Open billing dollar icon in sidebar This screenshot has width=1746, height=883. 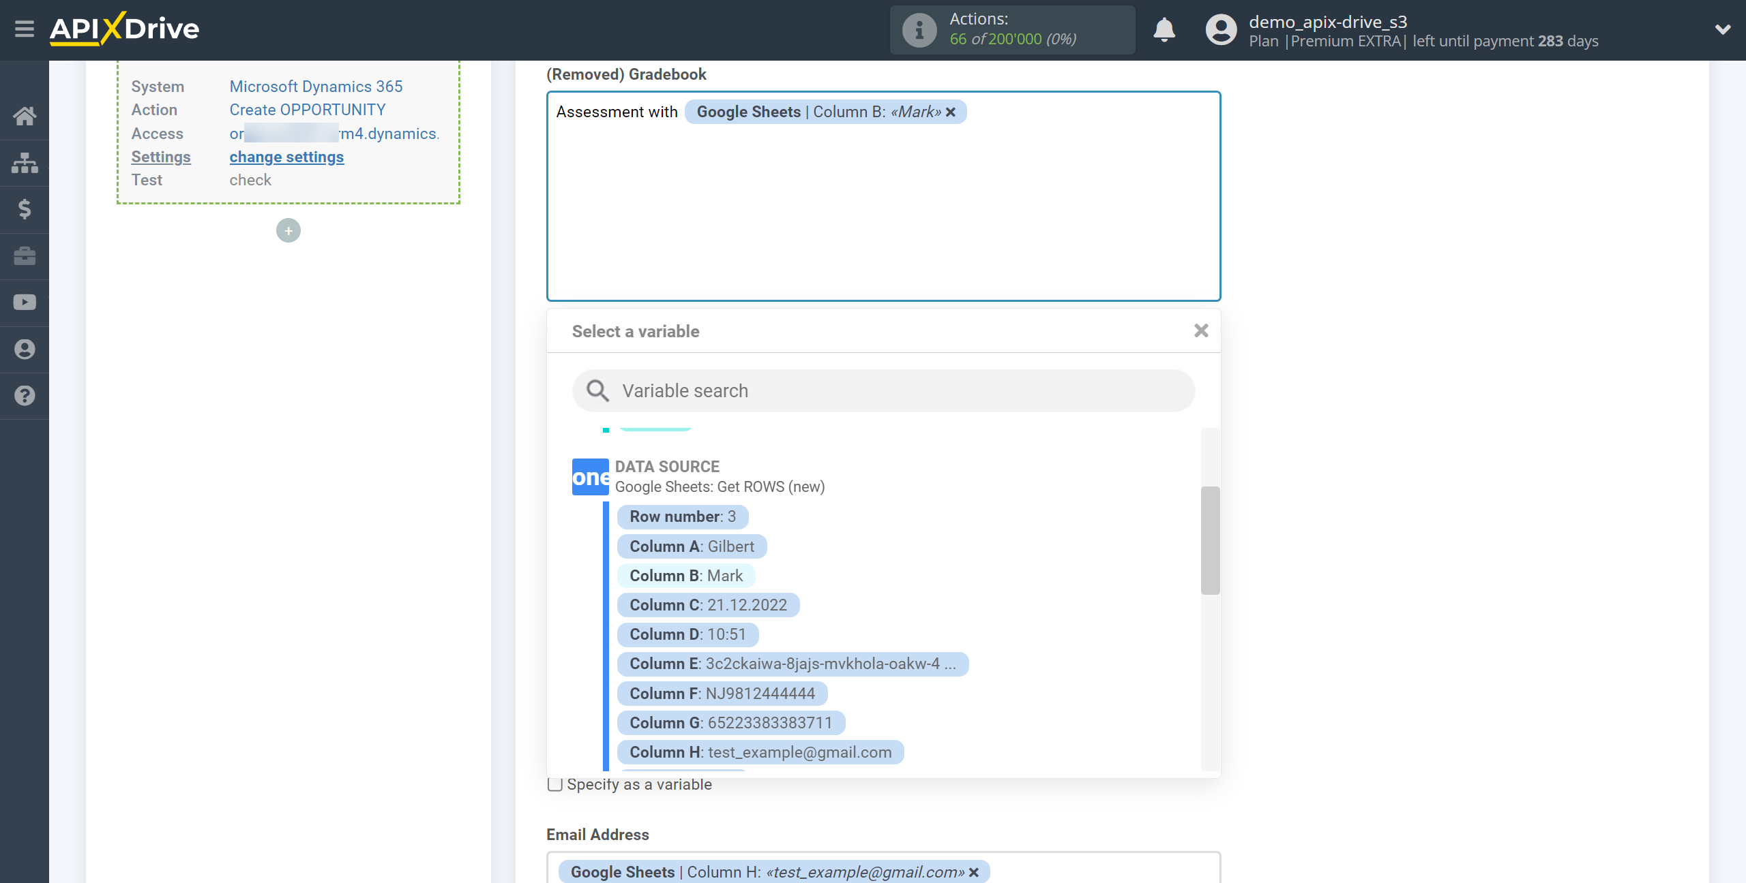tap(25, 209)
